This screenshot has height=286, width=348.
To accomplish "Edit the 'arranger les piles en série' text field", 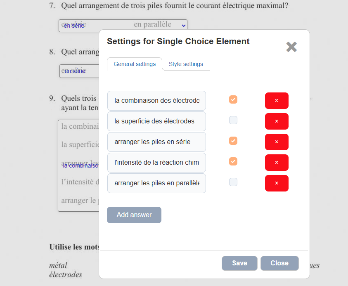I will tap(156, 142).
